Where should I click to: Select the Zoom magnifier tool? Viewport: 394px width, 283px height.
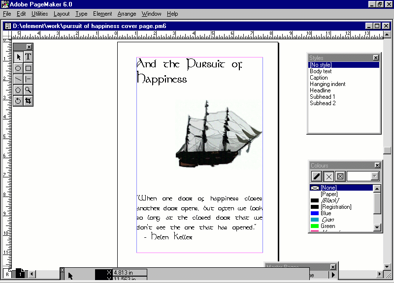pos(29,90)
